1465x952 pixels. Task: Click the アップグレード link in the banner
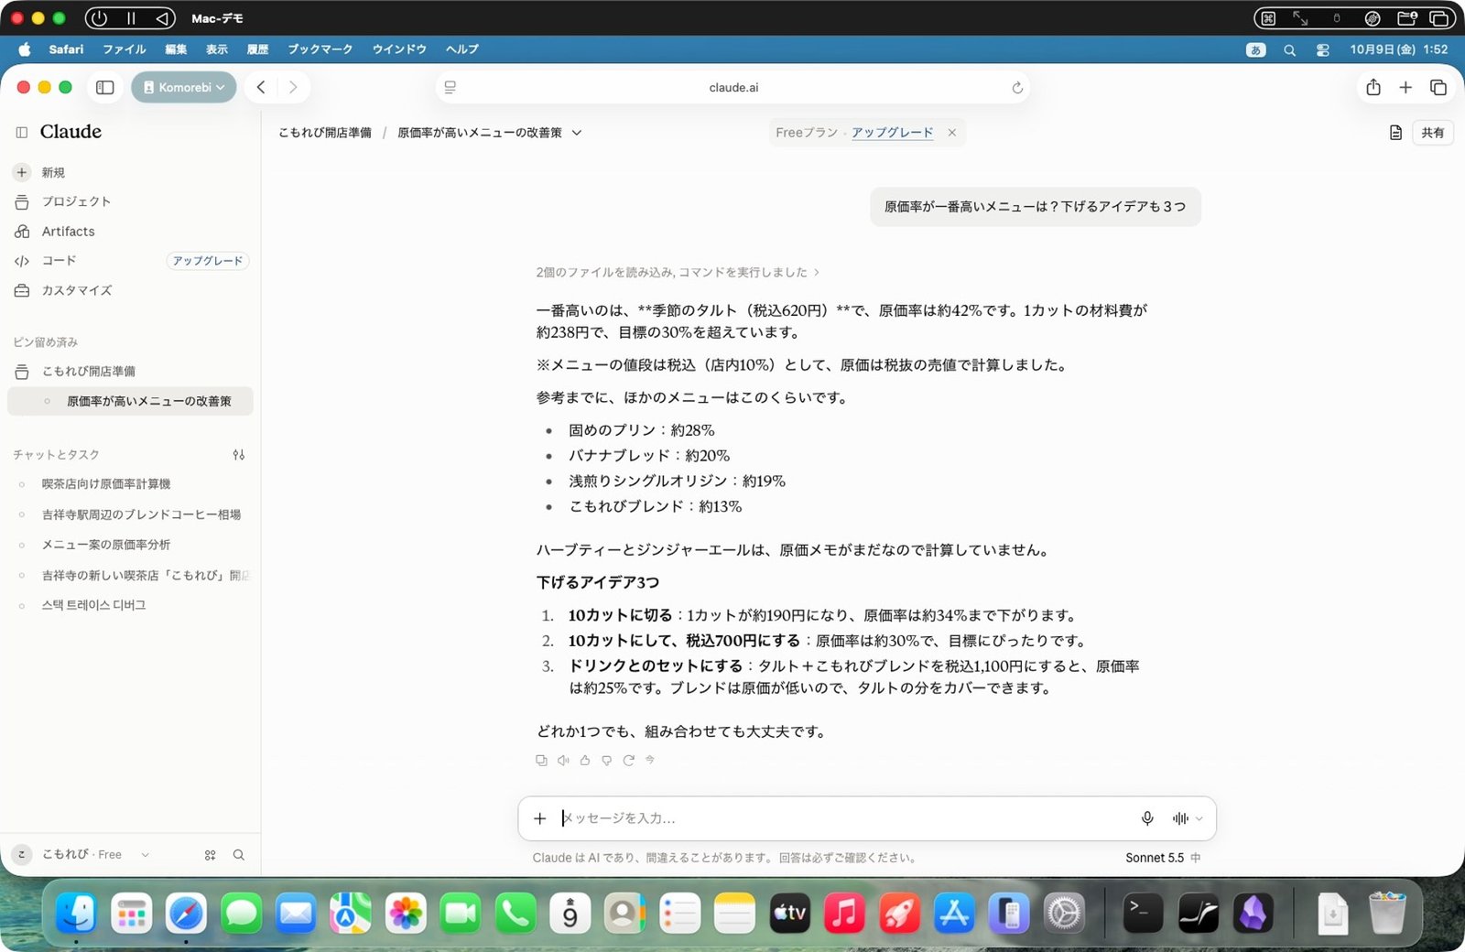pyautogui.click(x=893, y=133)
